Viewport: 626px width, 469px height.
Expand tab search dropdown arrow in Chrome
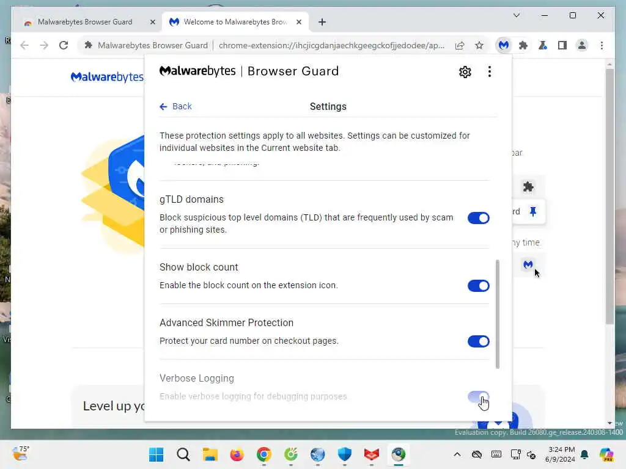point(516,15)
